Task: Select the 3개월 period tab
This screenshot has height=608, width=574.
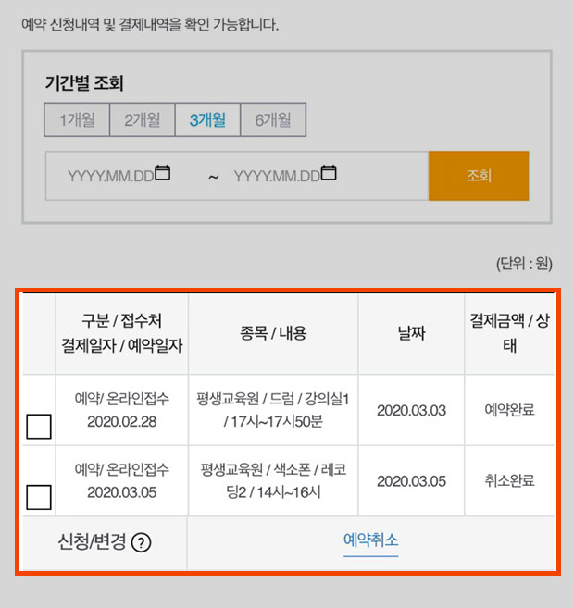Action: pyautogui.click(x=208, y=119)
